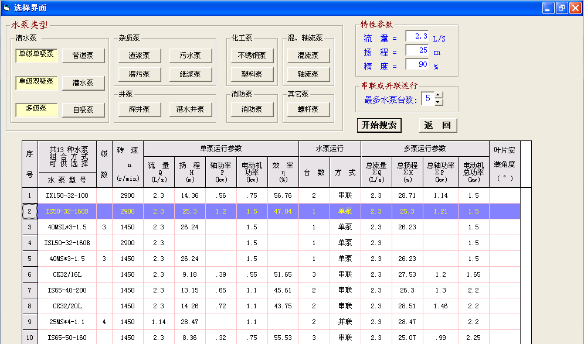584x344 pixels.
Task: Select pump model ISL50-32-160B
Action: pos(67,243)
